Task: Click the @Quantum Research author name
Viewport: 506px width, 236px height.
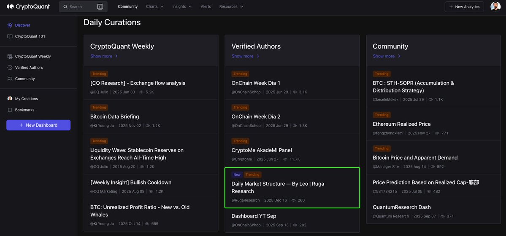Action: 391,216
